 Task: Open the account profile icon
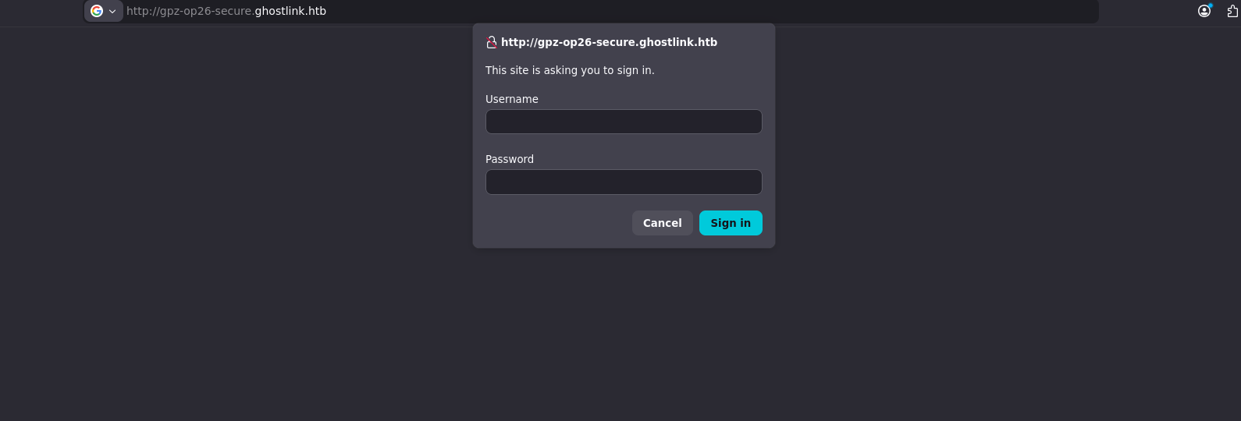tap(1204, 11)
